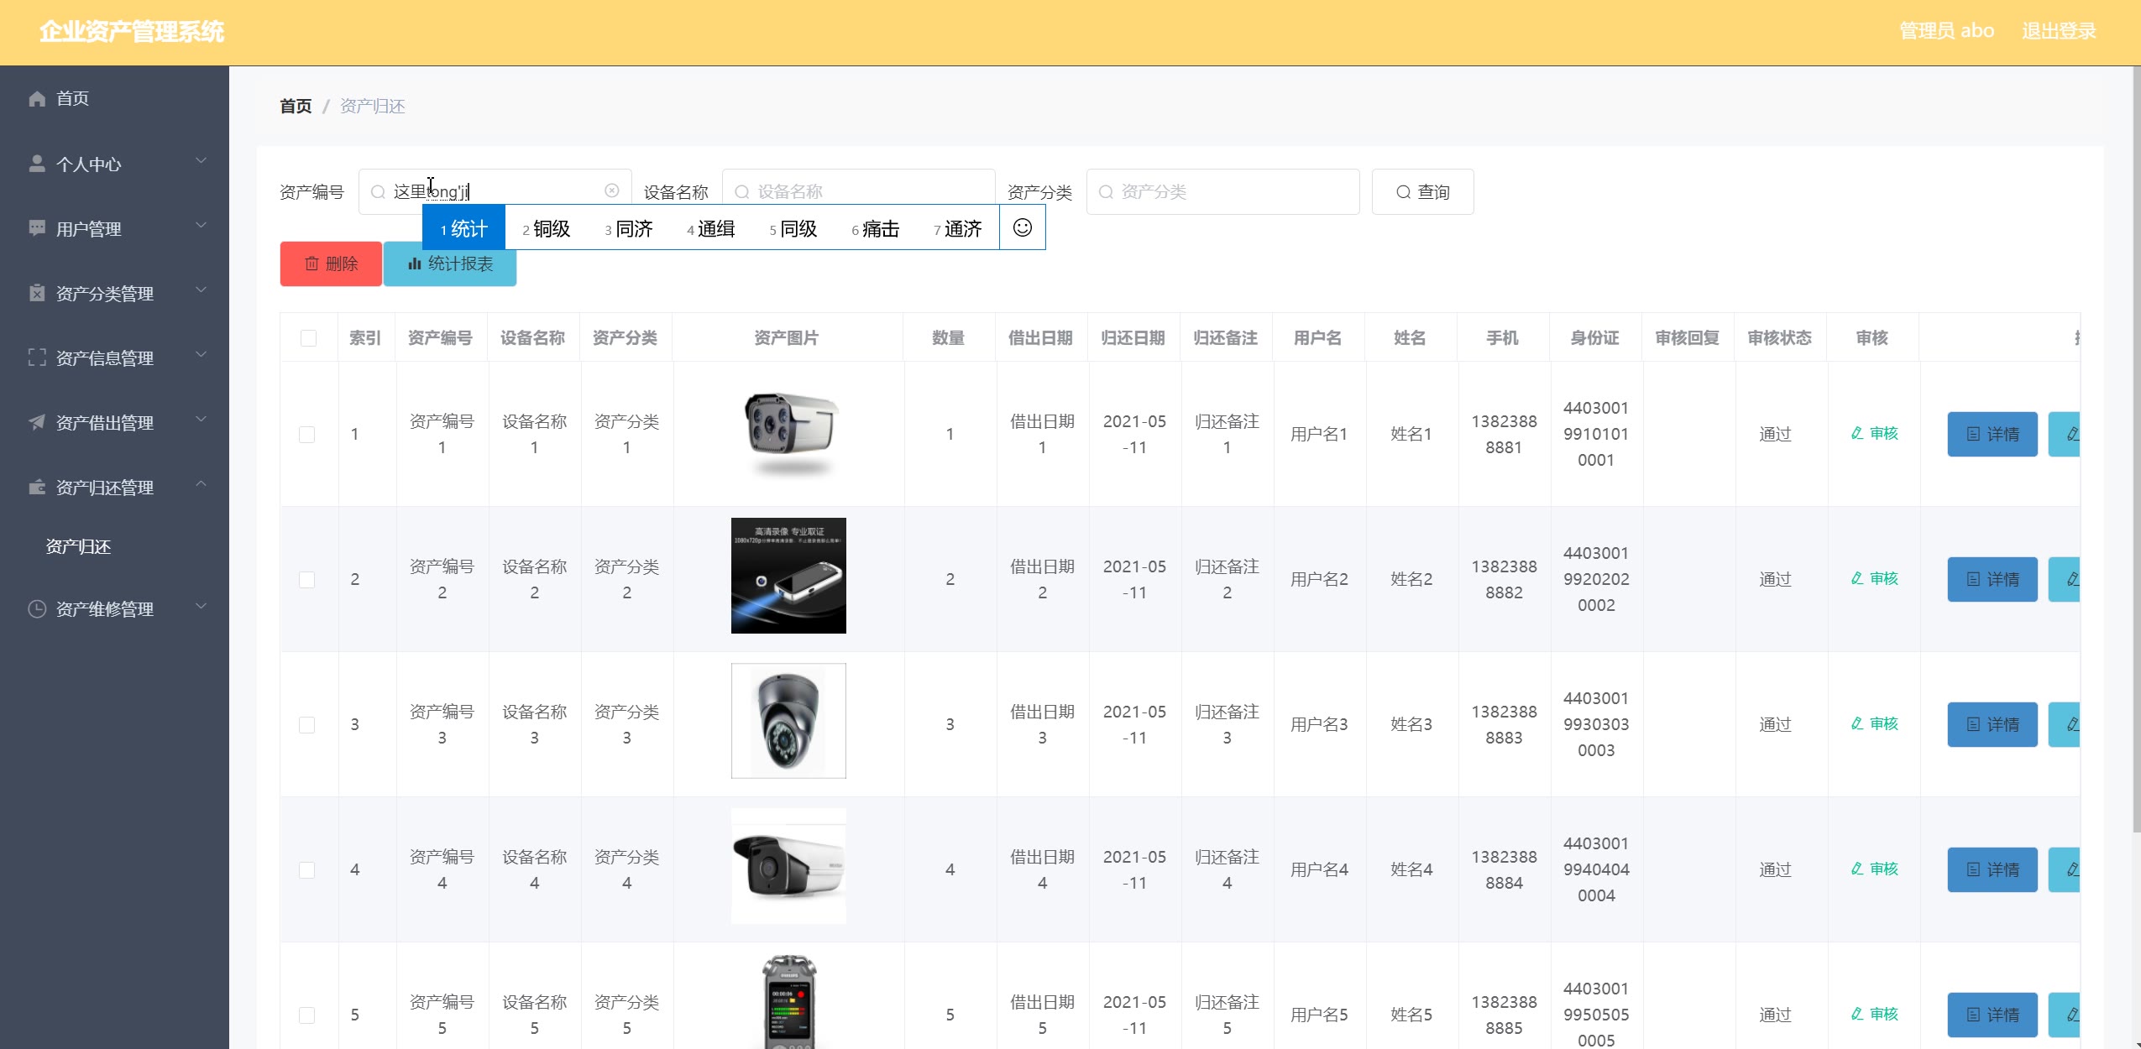
Task: Expand the 个人中心 menu chevron
Action: [201, 161]
